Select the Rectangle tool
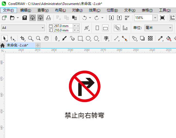Screen dimensions: 176x138 tap(80, 39)
